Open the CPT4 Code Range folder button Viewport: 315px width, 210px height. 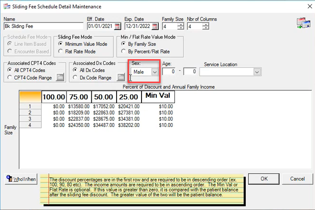pos(60,77)
